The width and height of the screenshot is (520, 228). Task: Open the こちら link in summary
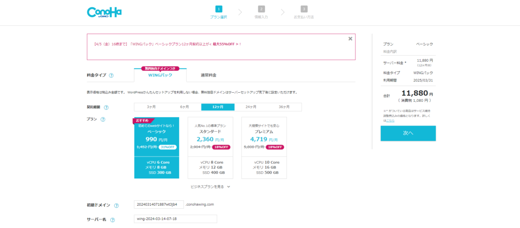click(390, 121)
